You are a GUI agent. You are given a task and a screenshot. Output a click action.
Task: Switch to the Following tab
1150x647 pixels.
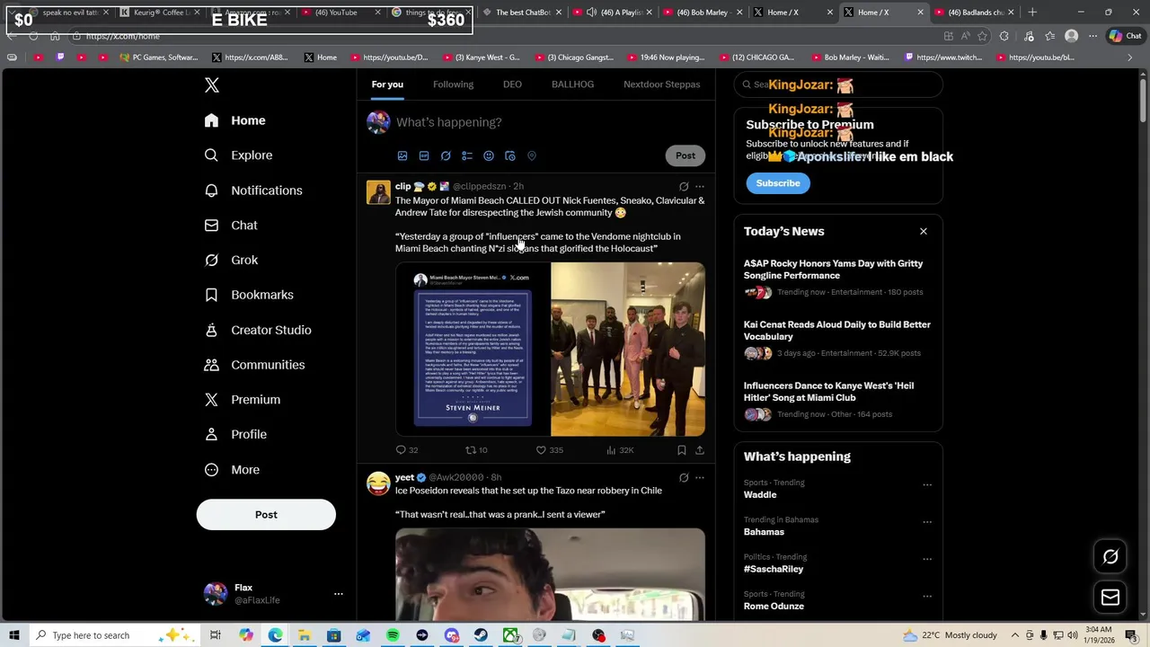pyautogui.click(x=453, y=84)
